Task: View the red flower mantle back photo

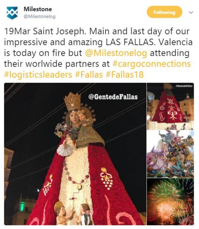Action: pos(170,106)
